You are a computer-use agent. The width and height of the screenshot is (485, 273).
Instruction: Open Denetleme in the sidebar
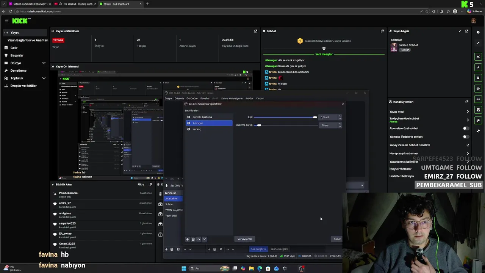coord(19,71)
